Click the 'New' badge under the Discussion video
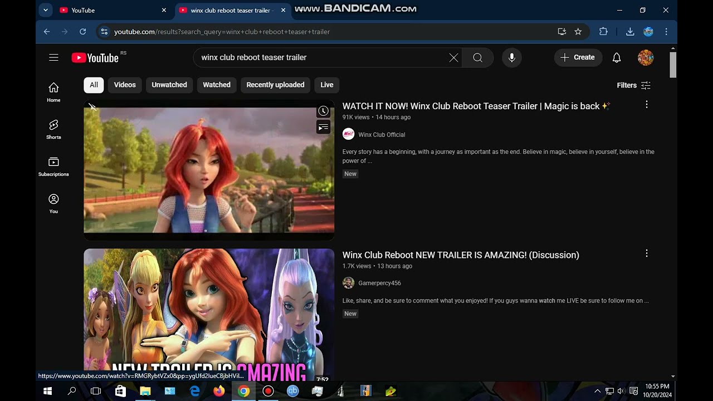The image size is (713, 401). point(350,314)
